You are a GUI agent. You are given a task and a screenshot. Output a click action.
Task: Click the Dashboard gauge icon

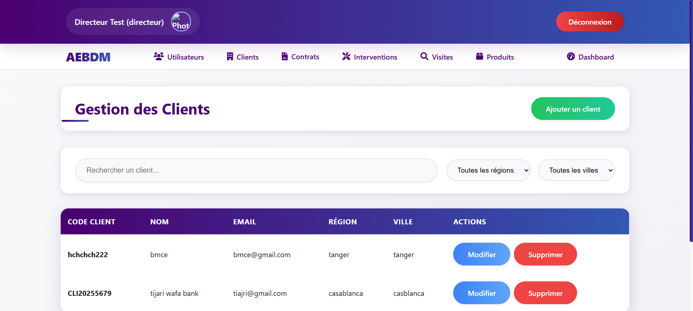571,57
